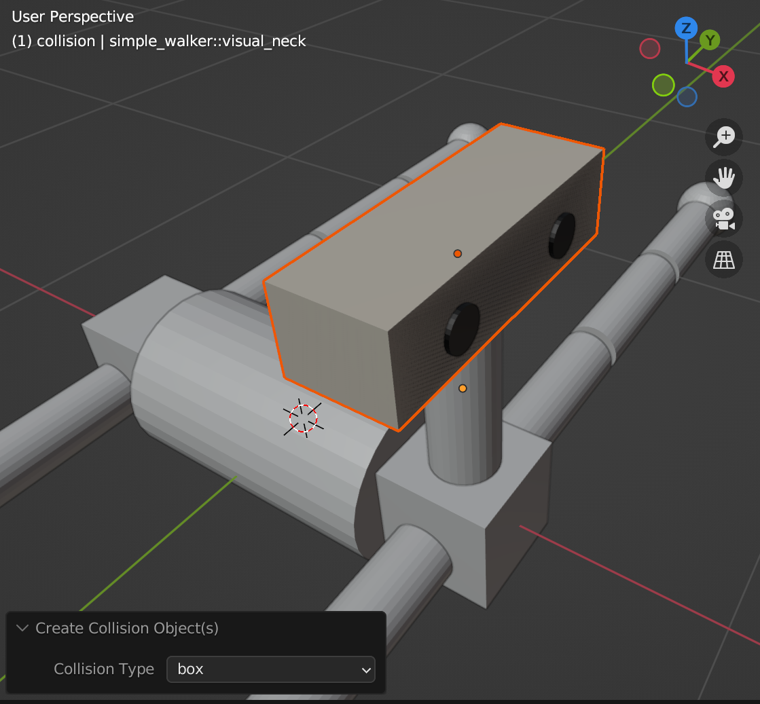Snap to bottom view via negative Z ball
The image size is (760, 704).
(x=687, y=97)
